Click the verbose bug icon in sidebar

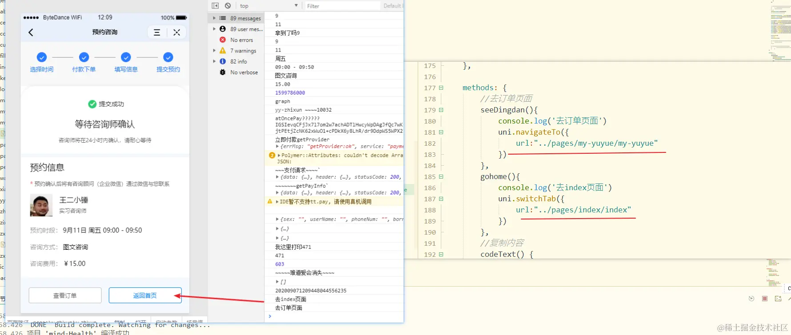(x=223, y=72)
